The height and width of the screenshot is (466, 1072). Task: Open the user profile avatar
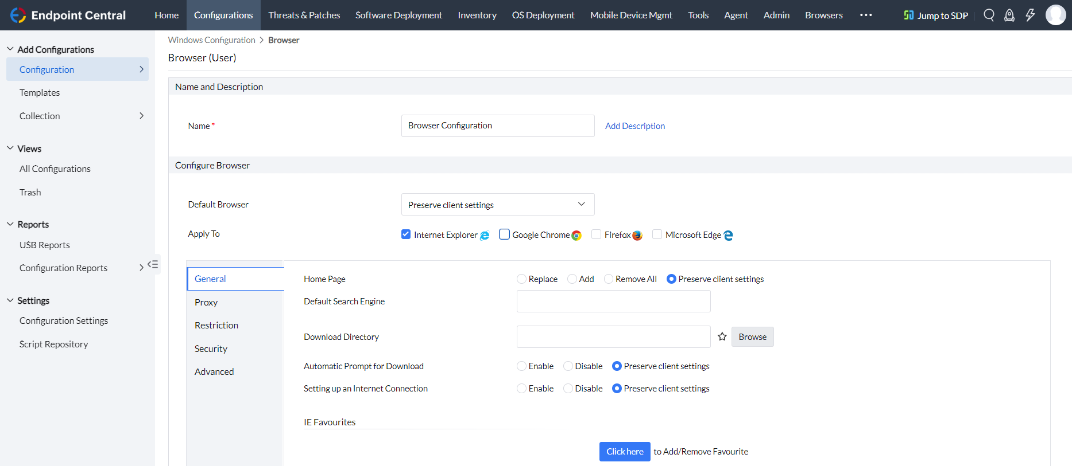pos(1055,15)
